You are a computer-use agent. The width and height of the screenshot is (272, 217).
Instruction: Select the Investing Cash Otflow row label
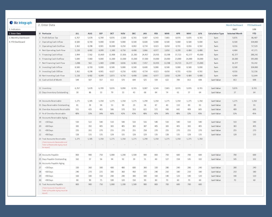(52, 71)
